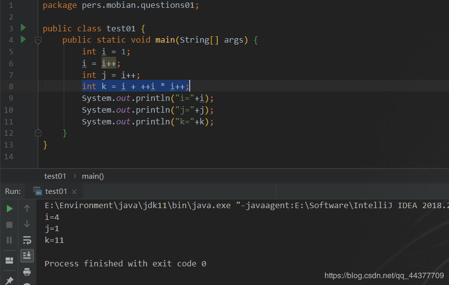Toggle the Pin Tab icon
The image size is (449, 285).
(9, 280)
